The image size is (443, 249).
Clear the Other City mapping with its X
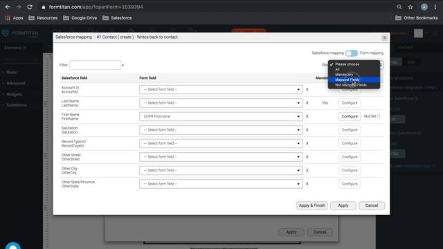click(307, 170)
